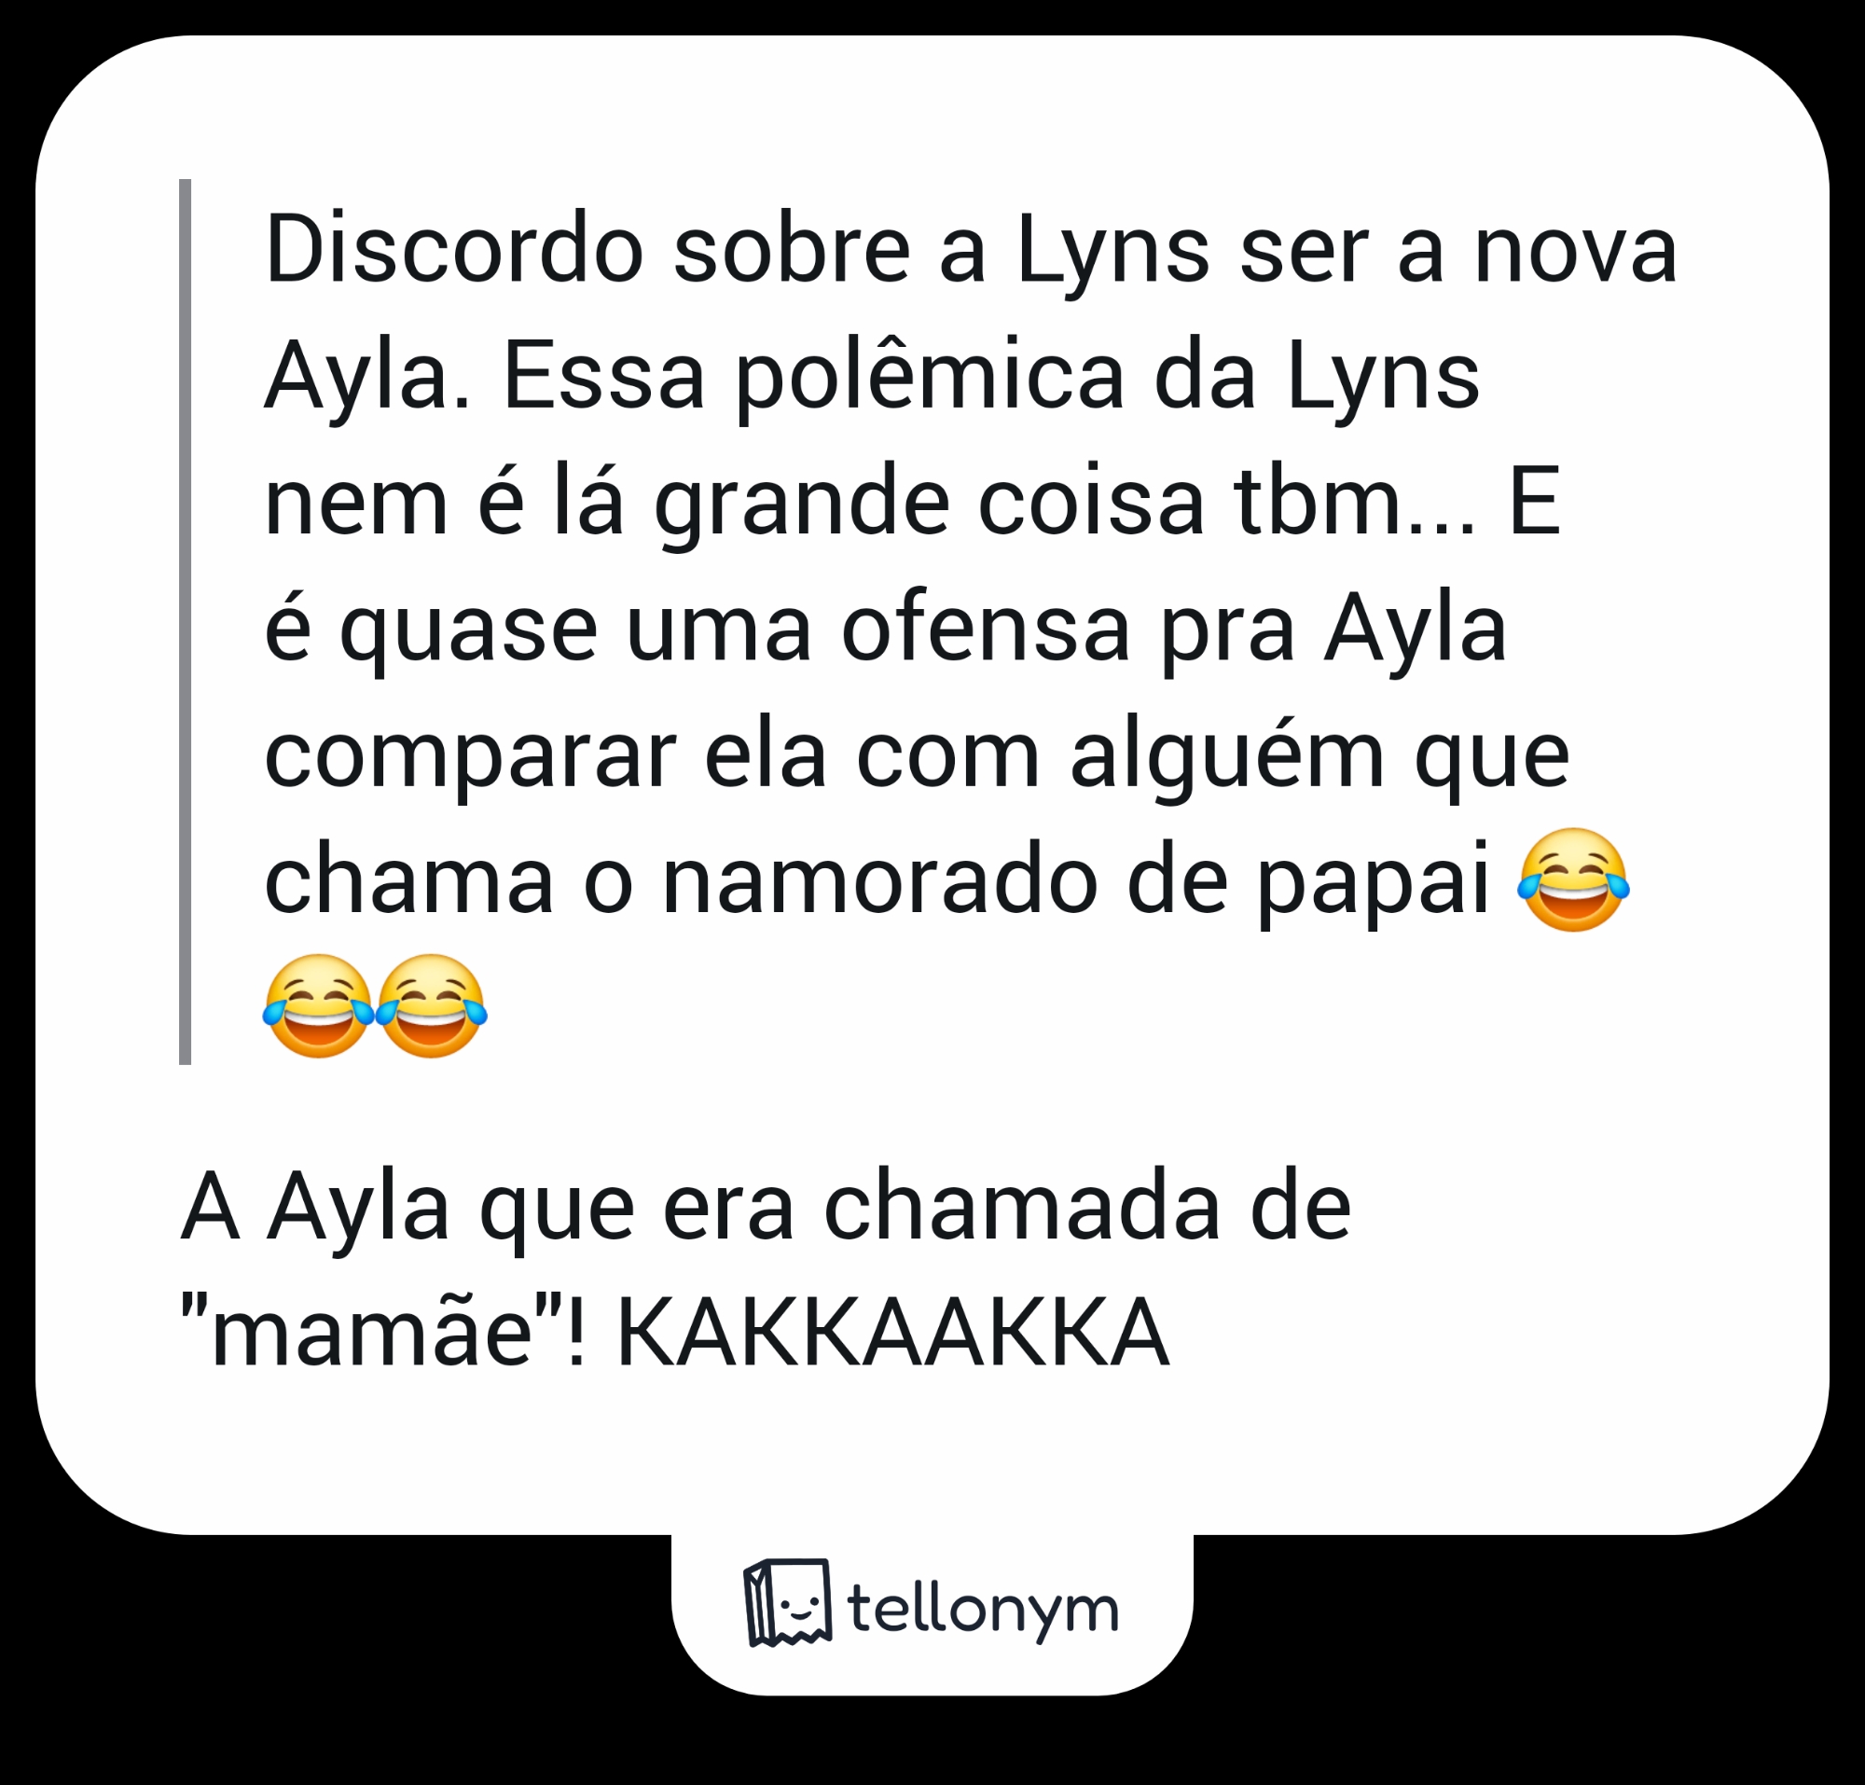Click the word "namorado"
Viewport: 1865px width, 1785px height.
880,882
